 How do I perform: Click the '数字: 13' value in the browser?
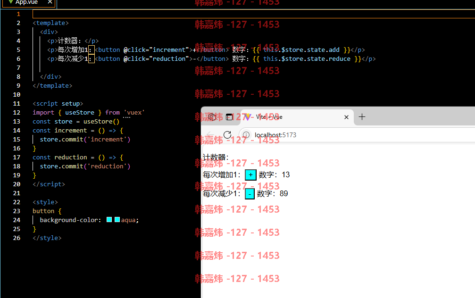tap(274, 175)
